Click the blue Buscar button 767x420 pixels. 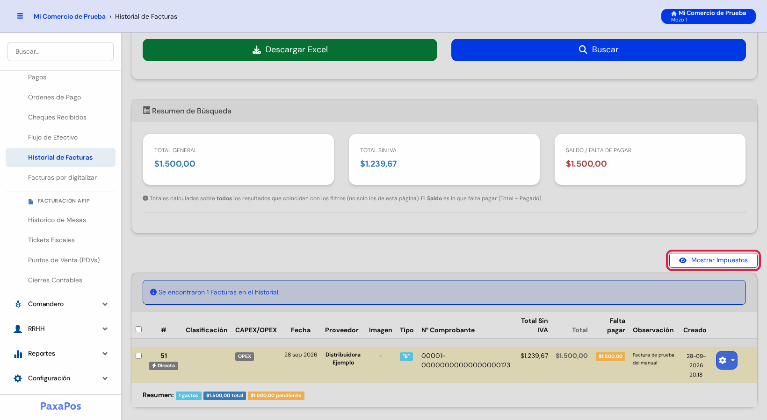click(x=599, y=50)
